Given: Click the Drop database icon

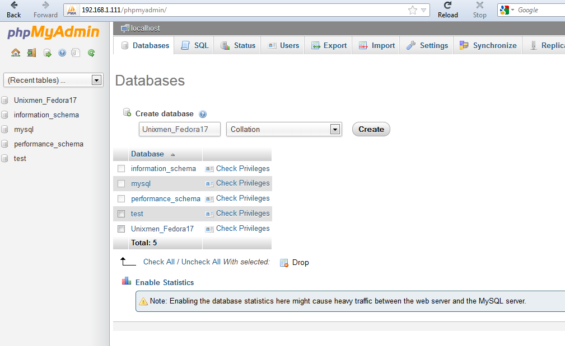Looking at the screenshot, I should pyautogui.click(x=284, y=263).
